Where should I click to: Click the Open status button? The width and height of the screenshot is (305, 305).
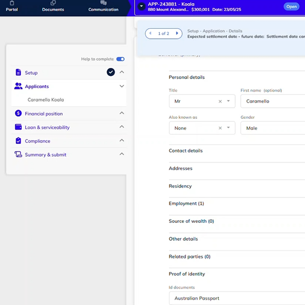(x=291, y=6)
